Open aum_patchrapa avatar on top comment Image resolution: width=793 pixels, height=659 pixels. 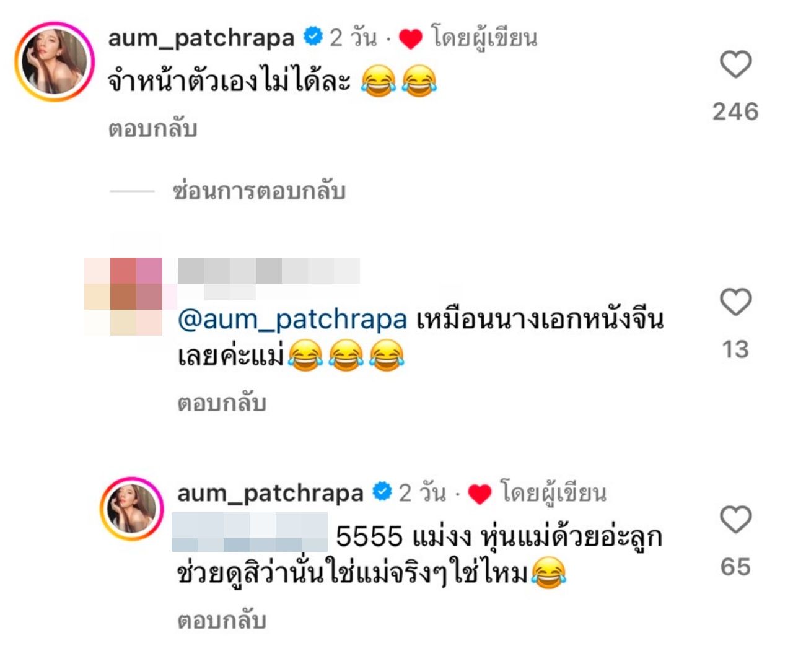point(55,61)
